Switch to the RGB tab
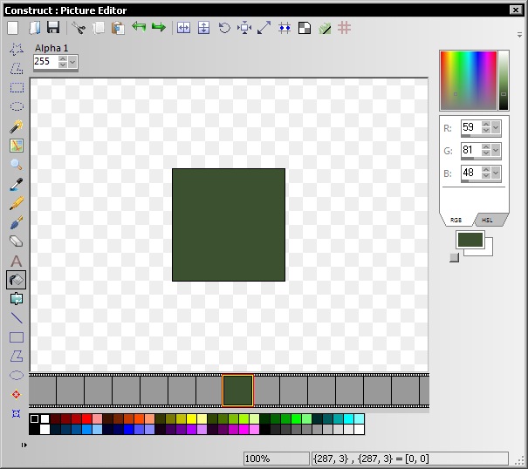Viewport: 528px width, 469px height. pyautogui.click(x=456, y=220)
